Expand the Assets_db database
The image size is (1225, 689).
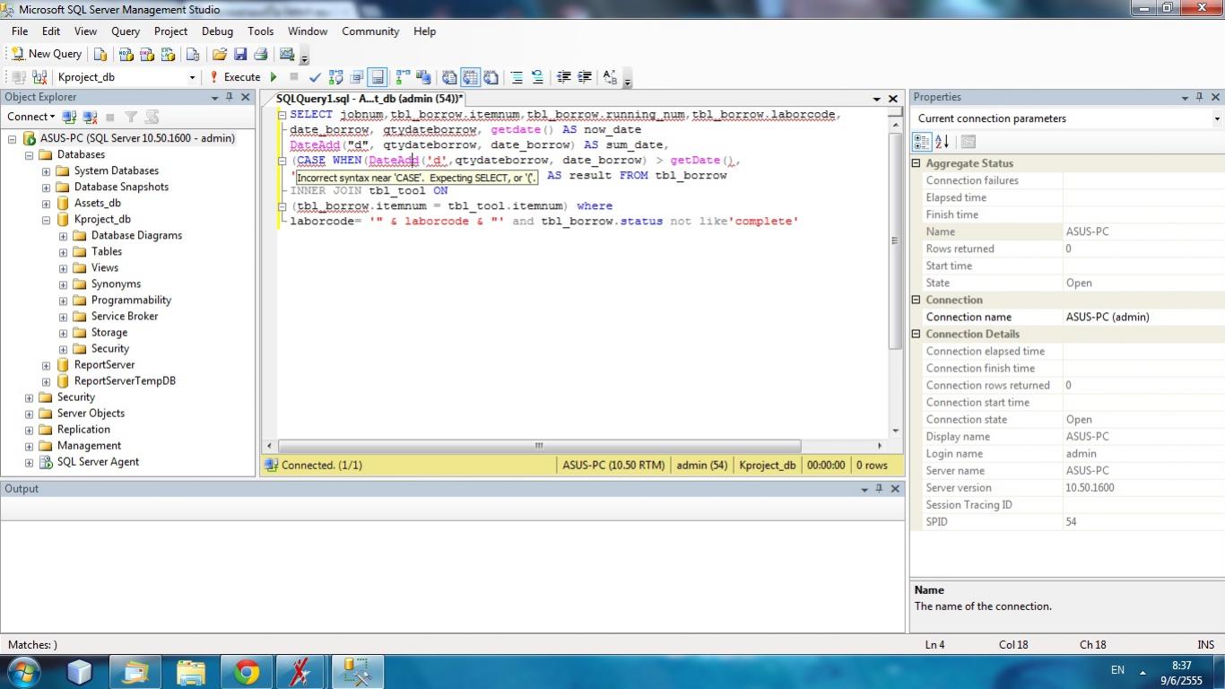tap(46, 204)
